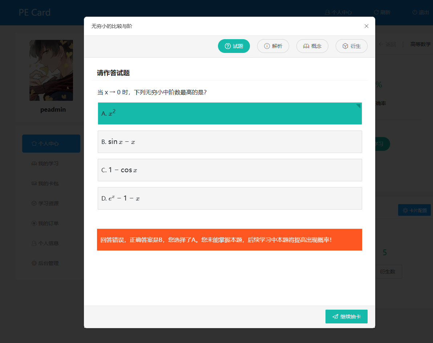Click the book icon beside 概念
This screenshot has height=343, width=433.
pyautogui.click(x=306, y=46)
